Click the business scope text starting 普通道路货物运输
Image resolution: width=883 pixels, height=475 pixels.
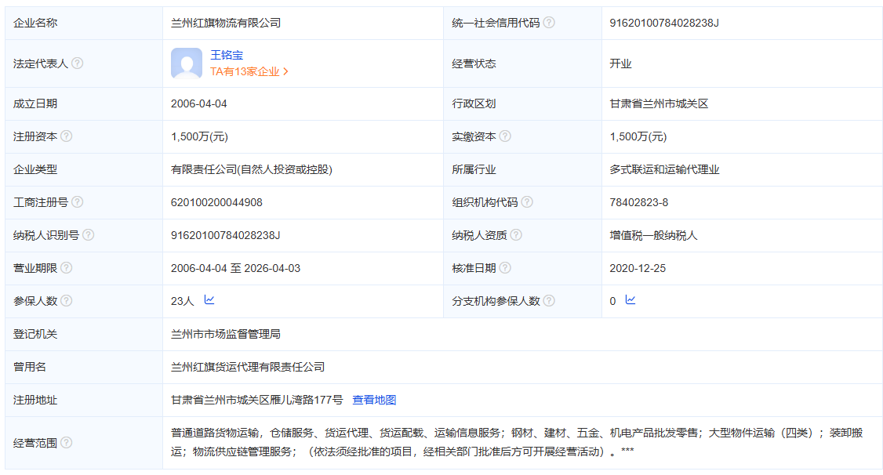517,442
